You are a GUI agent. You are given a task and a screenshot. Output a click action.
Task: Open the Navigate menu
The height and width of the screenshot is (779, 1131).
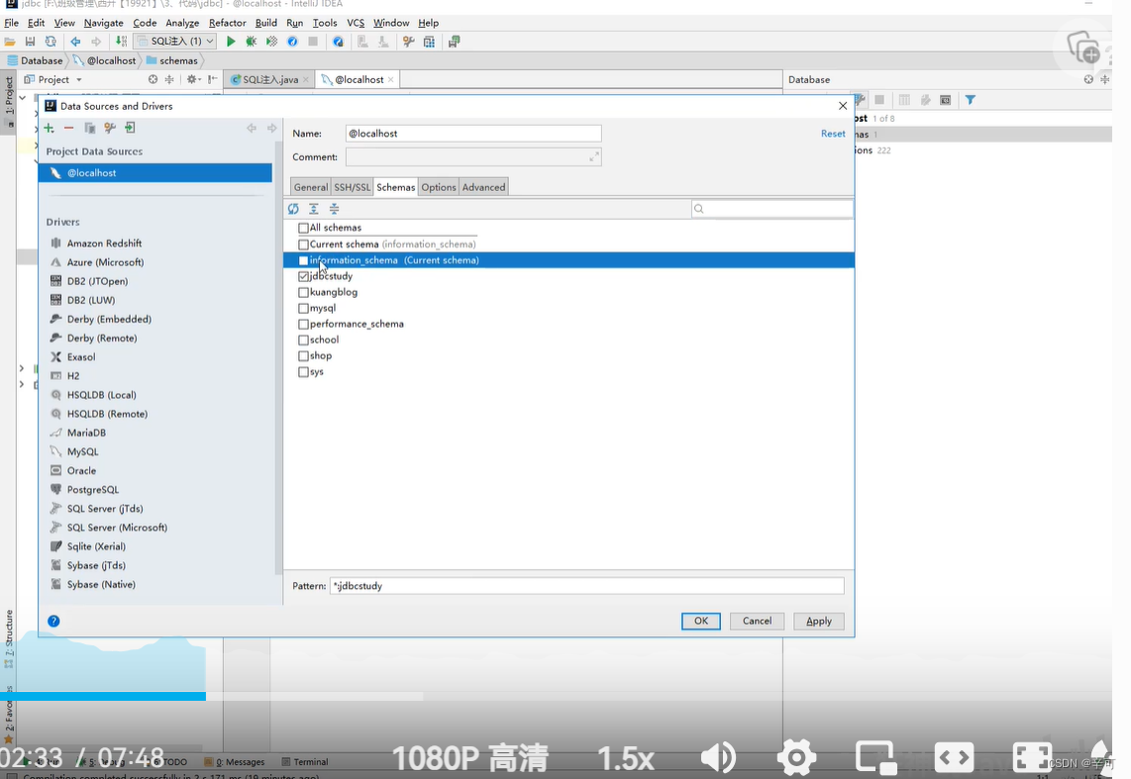[103, 23]
